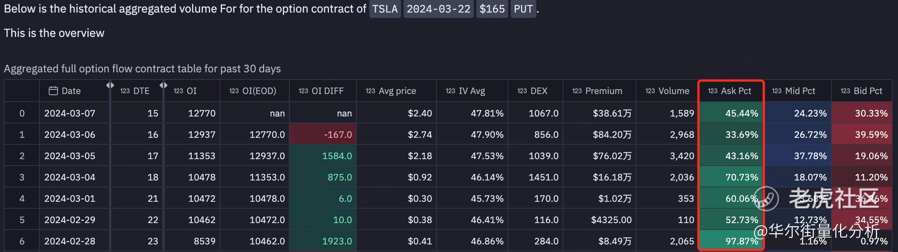Click the TSLA ticker tag
This screenshot has width=898, height=252.
(385, 9)
